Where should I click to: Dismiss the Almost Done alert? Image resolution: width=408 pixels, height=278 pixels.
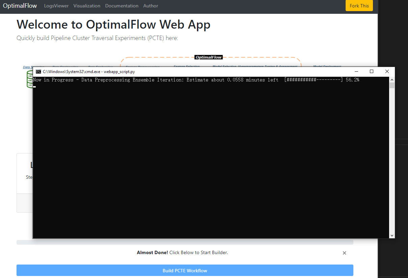(344, 253)
